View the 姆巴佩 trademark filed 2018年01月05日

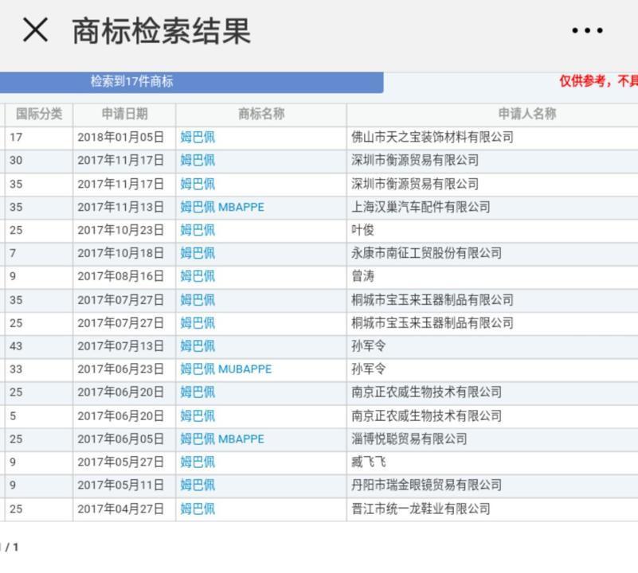(x=197, y=138)
